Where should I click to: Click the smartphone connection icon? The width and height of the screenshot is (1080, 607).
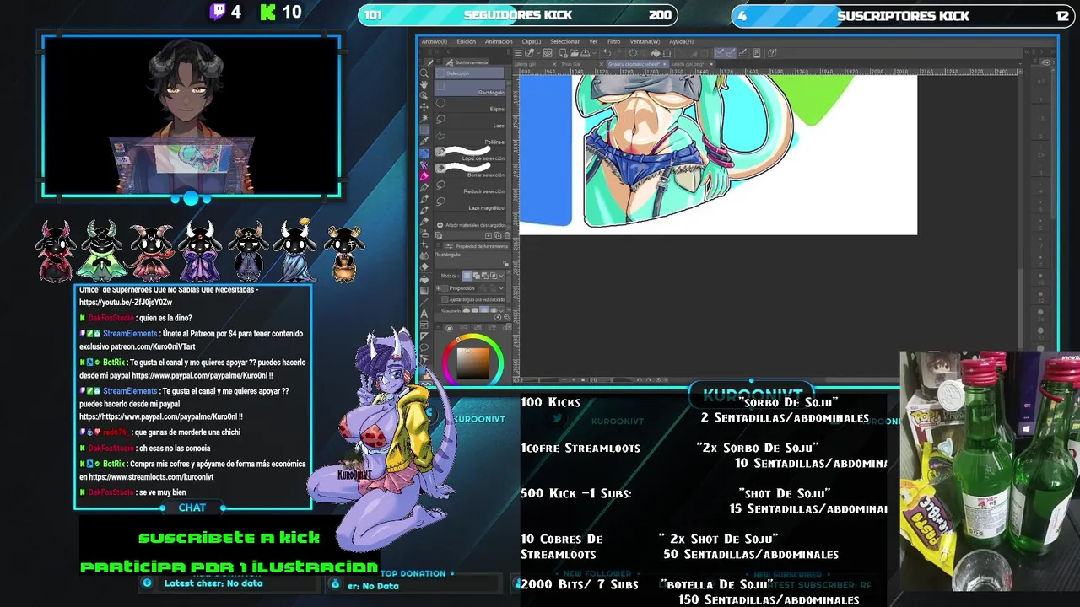click(x=757, y=53)
